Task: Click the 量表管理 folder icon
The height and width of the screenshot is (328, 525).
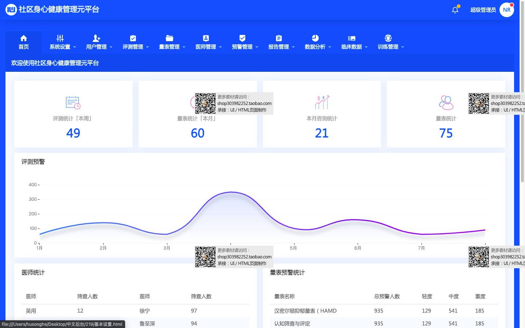Action: click(170, 38)
